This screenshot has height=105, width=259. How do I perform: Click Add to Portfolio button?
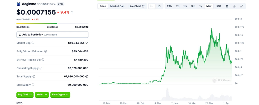[52, 34]
